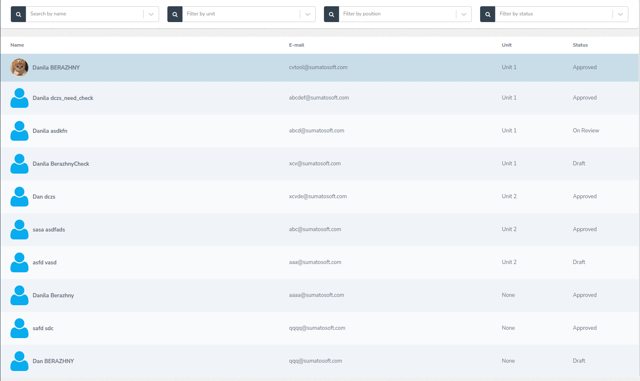The image size is (640, 381).
Task: Click avatar icon of Dan BERAZHNY
Action: point(19,361)
